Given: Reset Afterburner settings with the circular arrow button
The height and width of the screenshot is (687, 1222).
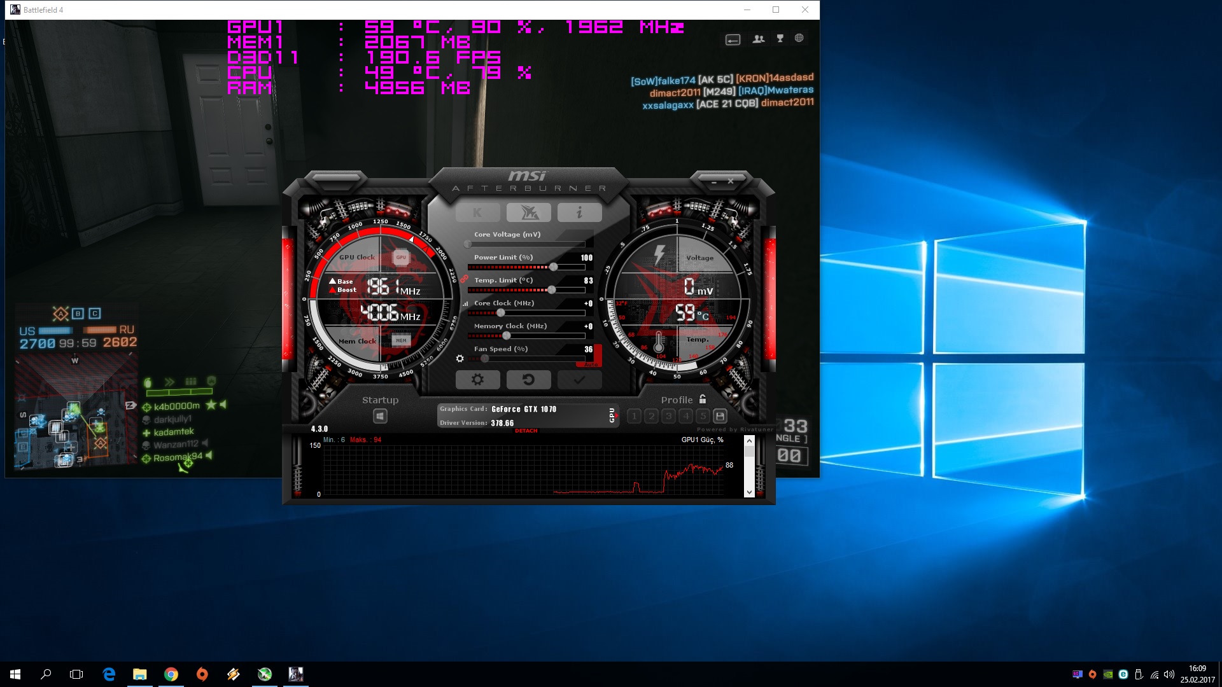Looking at the screenshot, I should [529, 380].
